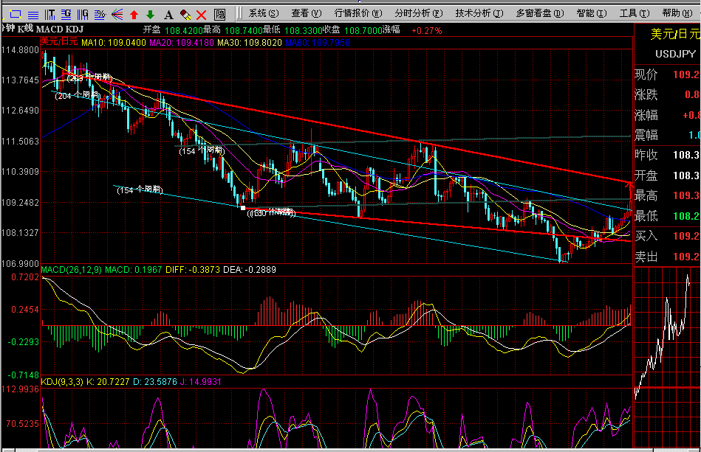Click the K线 chart type label
Image resolution: width=701 pixels, height=452 pixels.
24,29
